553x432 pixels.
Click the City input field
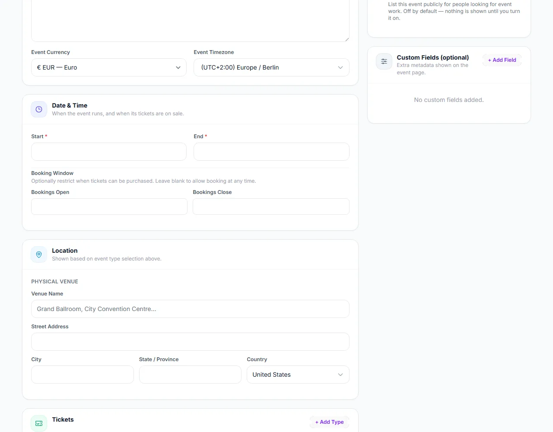[x=83, y=375]
